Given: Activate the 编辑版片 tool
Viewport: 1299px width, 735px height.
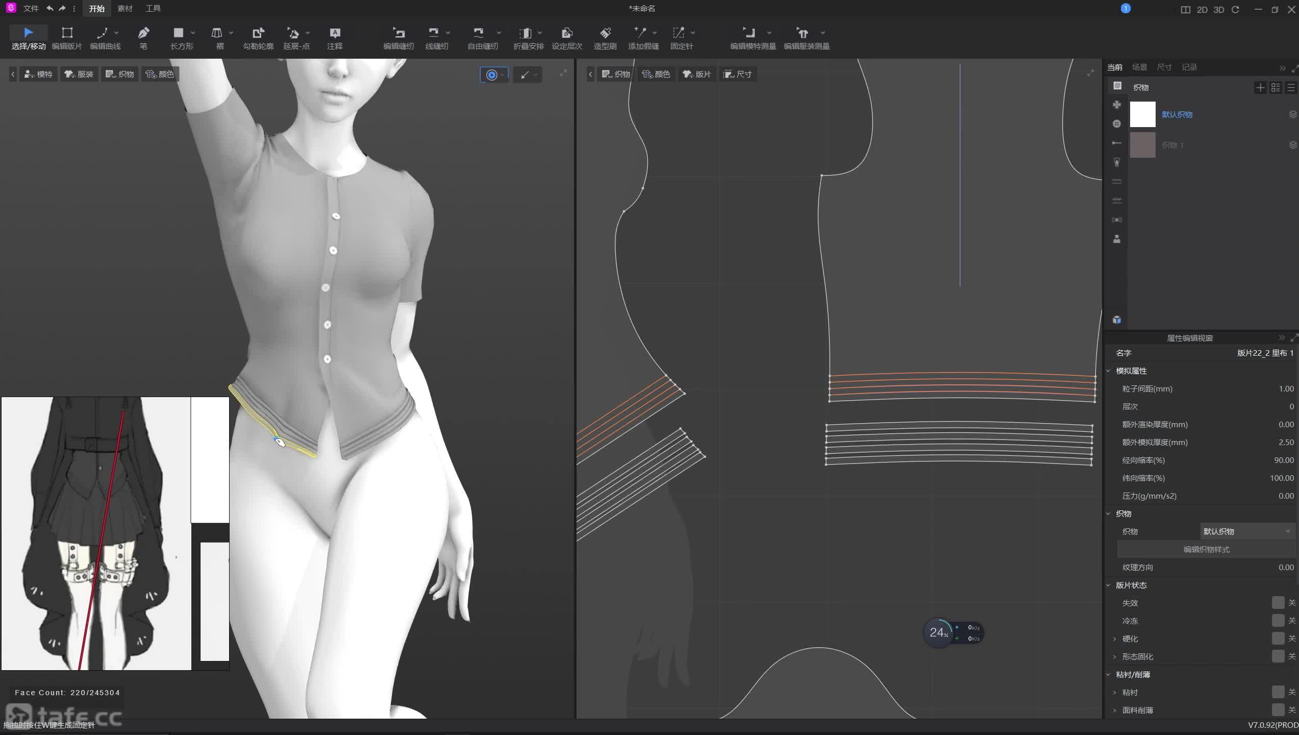Looking at the screenshot, I should 67,38.
